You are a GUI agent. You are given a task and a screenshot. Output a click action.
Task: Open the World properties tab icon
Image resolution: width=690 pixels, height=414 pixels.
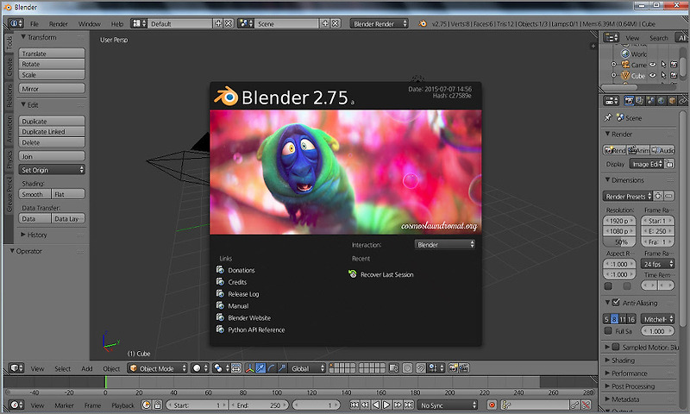pyautogui.click(x=661, y=101)
